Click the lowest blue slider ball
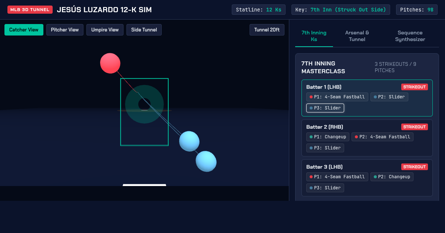 pyautogui.click(x=206, y=161)
